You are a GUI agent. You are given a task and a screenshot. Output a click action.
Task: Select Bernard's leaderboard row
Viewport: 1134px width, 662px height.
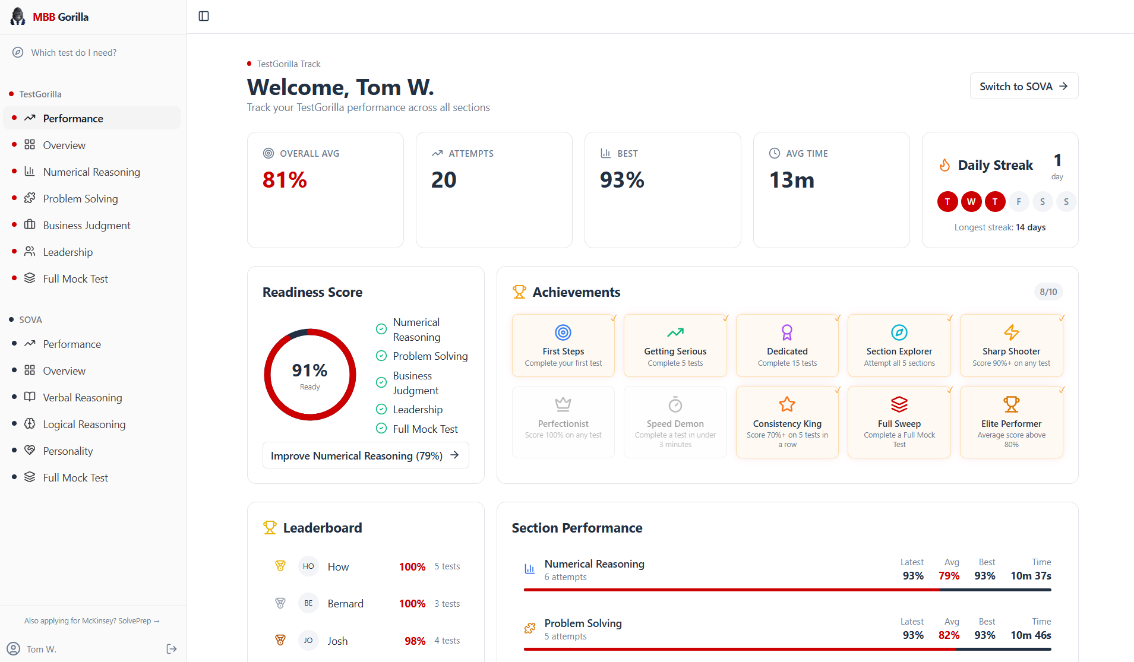[366, 603]
